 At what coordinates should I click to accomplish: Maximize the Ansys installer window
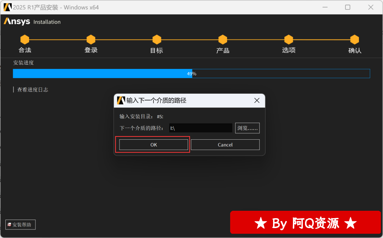tap(348, 7)
